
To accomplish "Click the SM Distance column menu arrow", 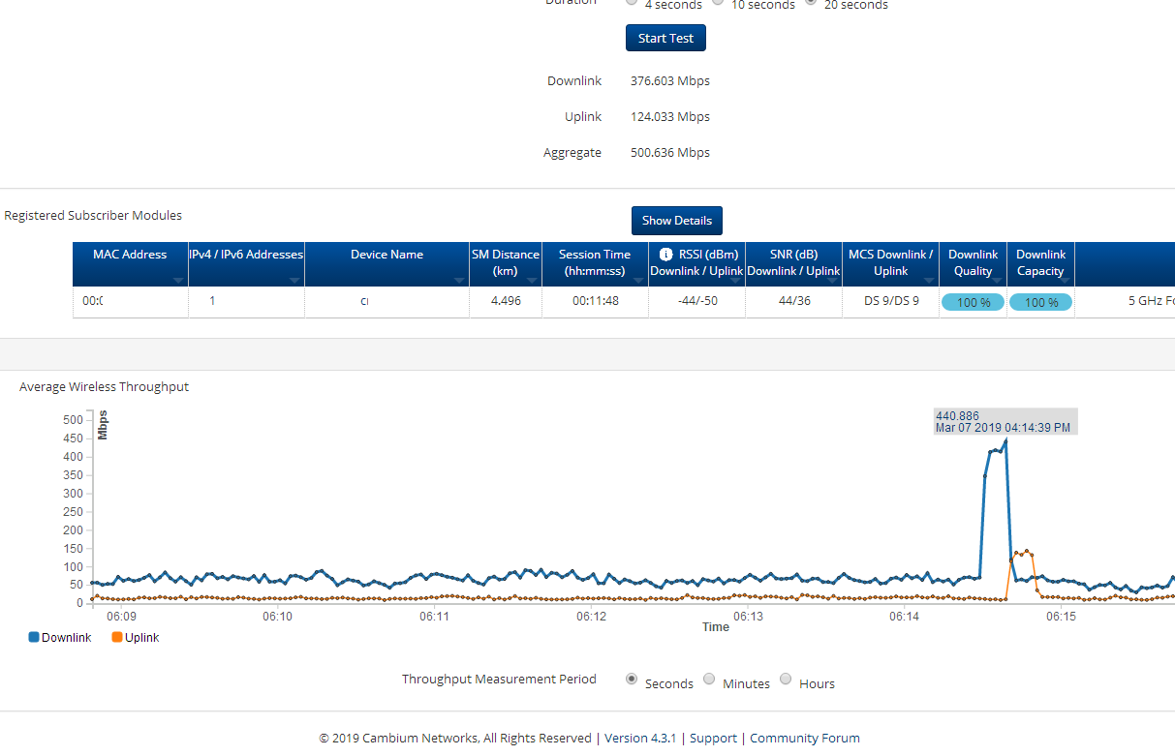I will (x=532, y=280).
